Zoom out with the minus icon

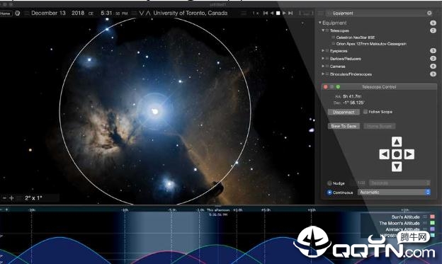[4, 198]
